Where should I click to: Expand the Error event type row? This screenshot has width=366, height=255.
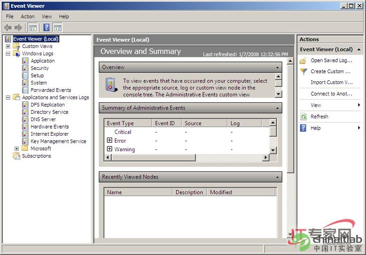click(x=110, y=140)
